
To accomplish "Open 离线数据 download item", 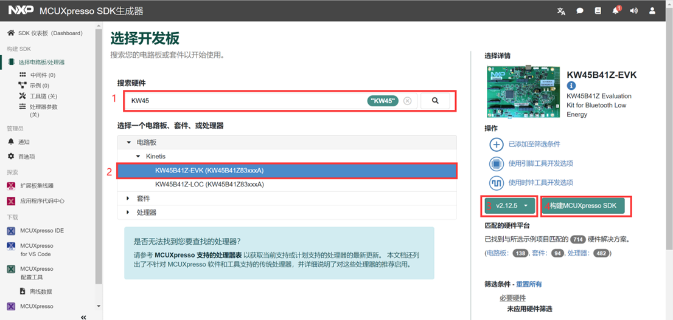I will [41, 291].
